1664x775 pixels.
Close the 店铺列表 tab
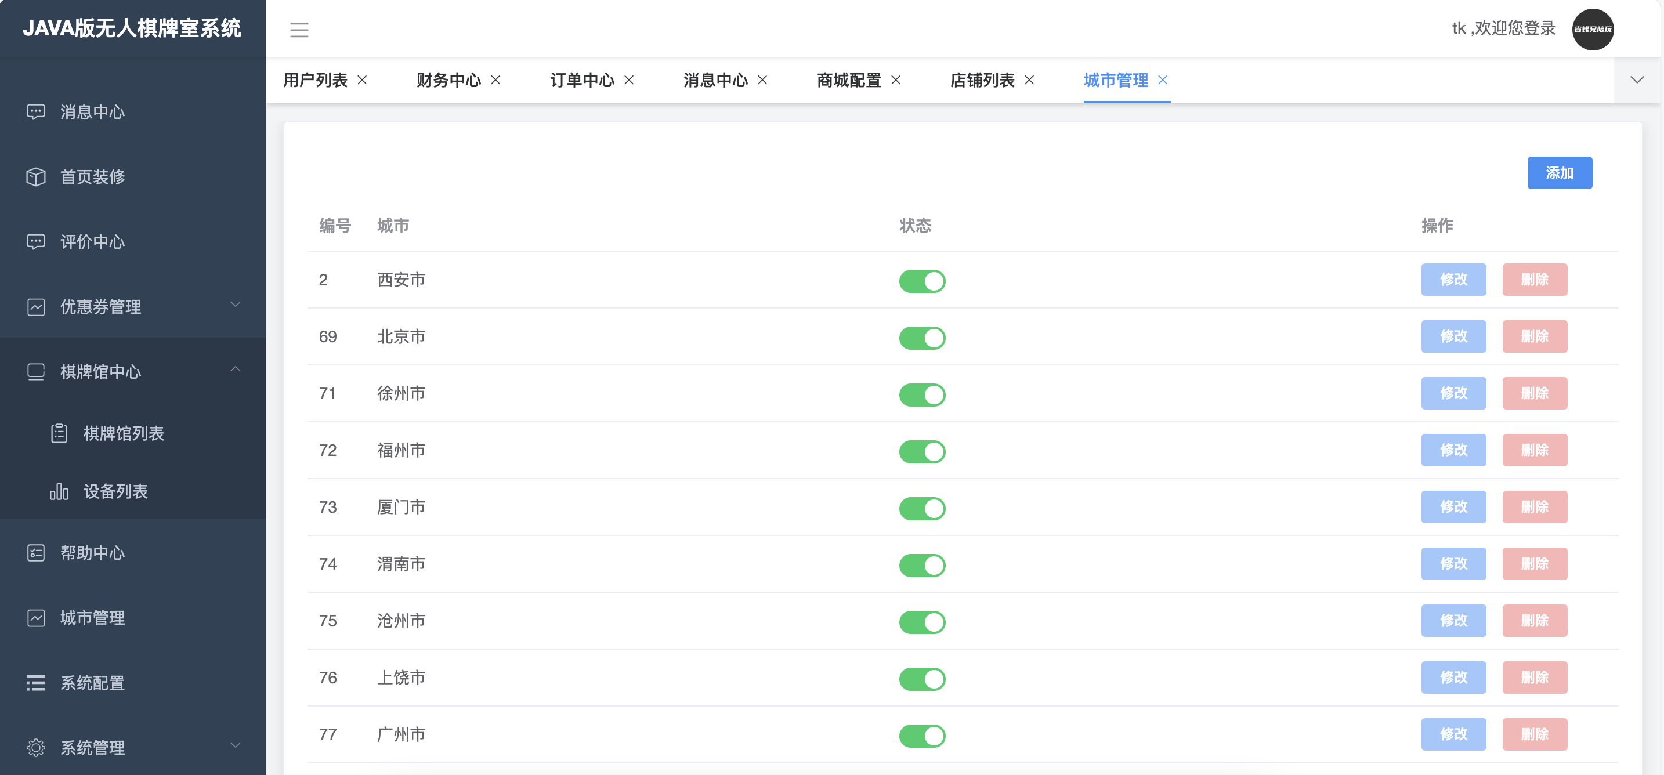click(1030, 79)
